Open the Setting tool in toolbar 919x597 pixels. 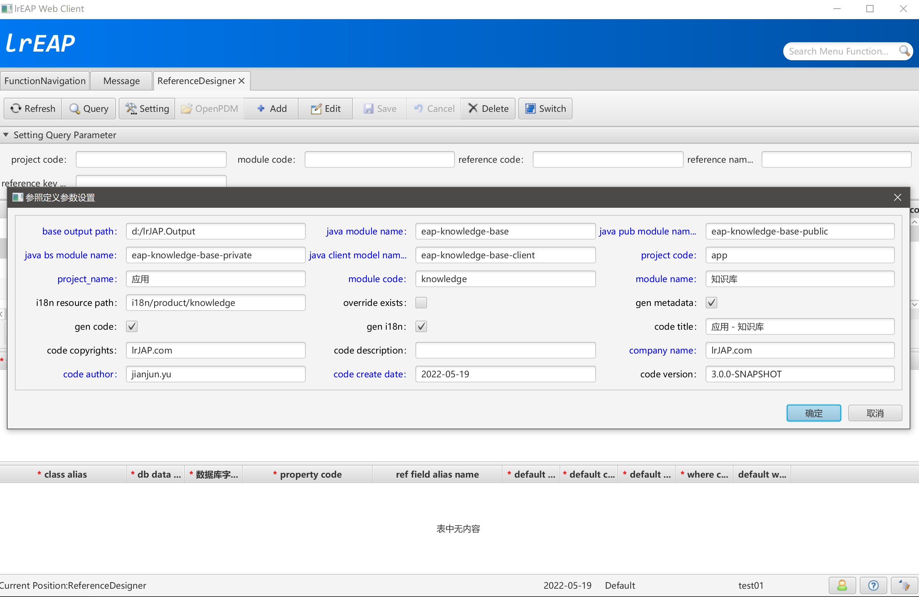[147, 109]
